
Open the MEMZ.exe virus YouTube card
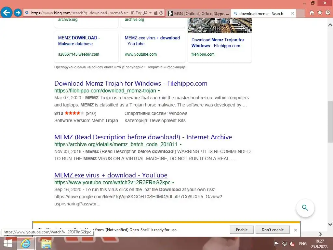coord(152,41)
